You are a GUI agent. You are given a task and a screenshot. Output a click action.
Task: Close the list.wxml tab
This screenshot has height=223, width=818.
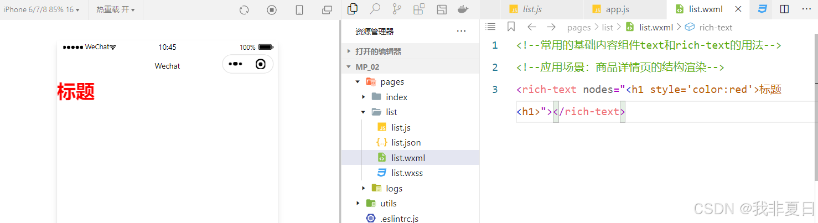pyautogui.click(x=738, y=9)
